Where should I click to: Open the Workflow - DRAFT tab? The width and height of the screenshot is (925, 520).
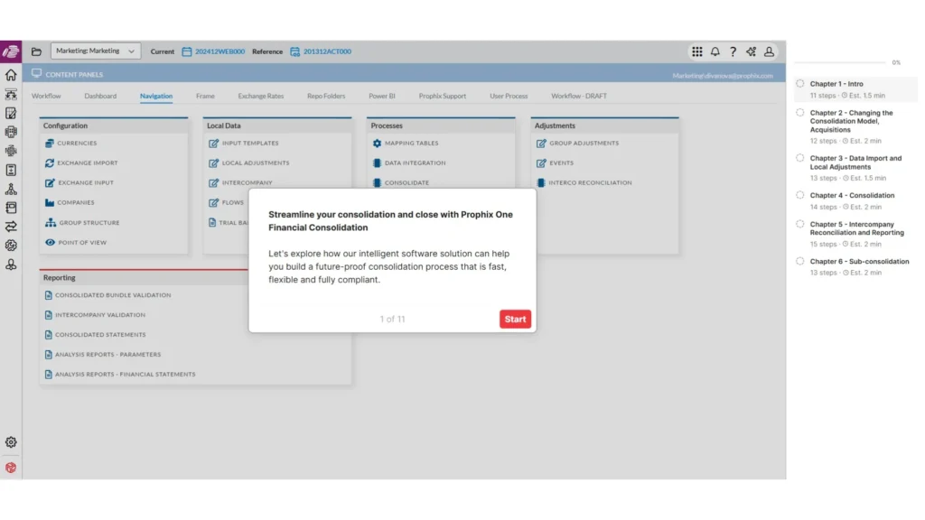(x=579, y=96)
